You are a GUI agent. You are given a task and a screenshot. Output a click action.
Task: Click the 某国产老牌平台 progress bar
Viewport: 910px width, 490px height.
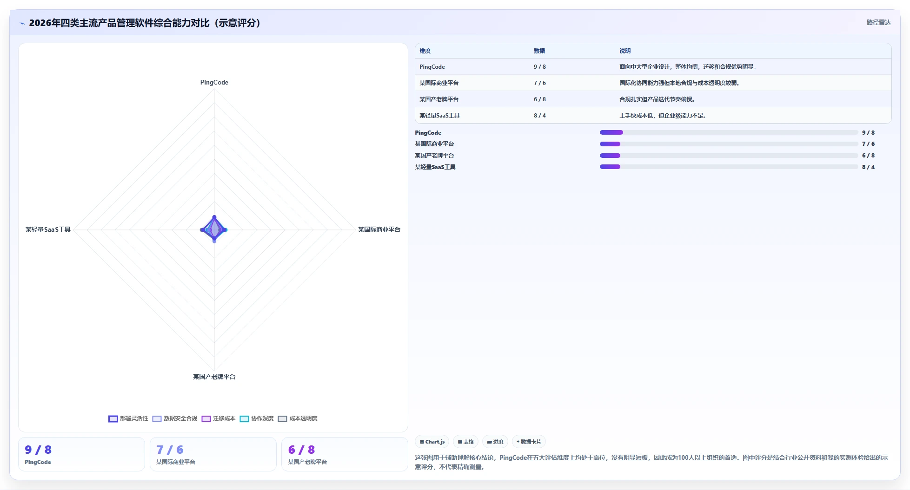tap(729, 156)
